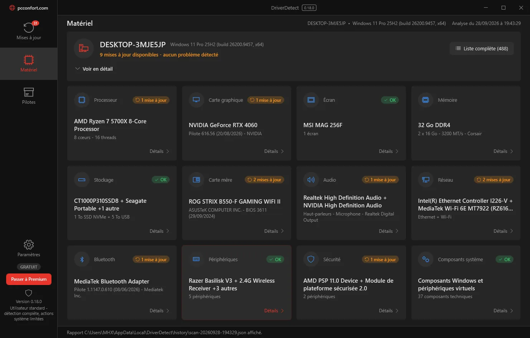Click the Sécurité shield icon

click(311, 259)
